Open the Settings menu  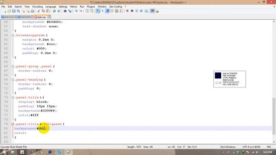tap(63, 6)
